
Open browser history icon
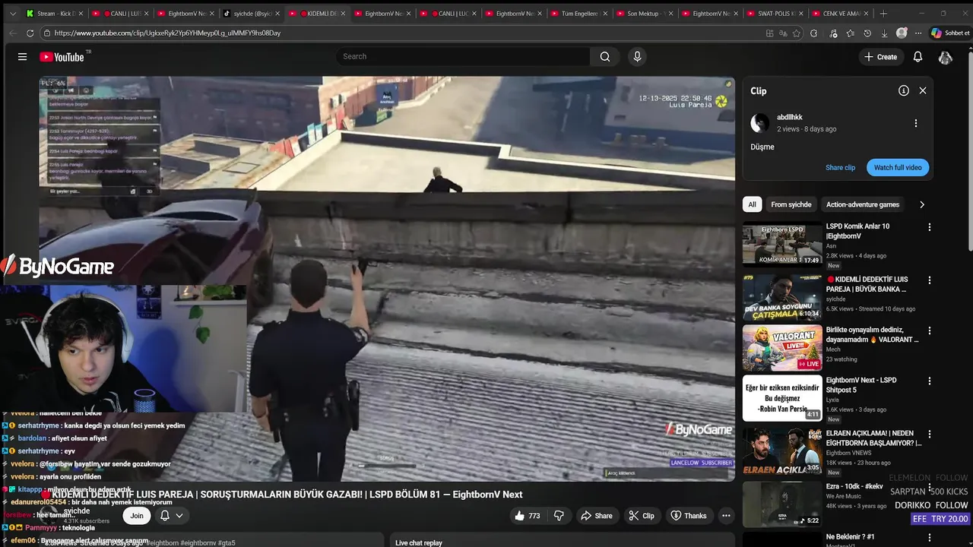[x=867, y=33]
